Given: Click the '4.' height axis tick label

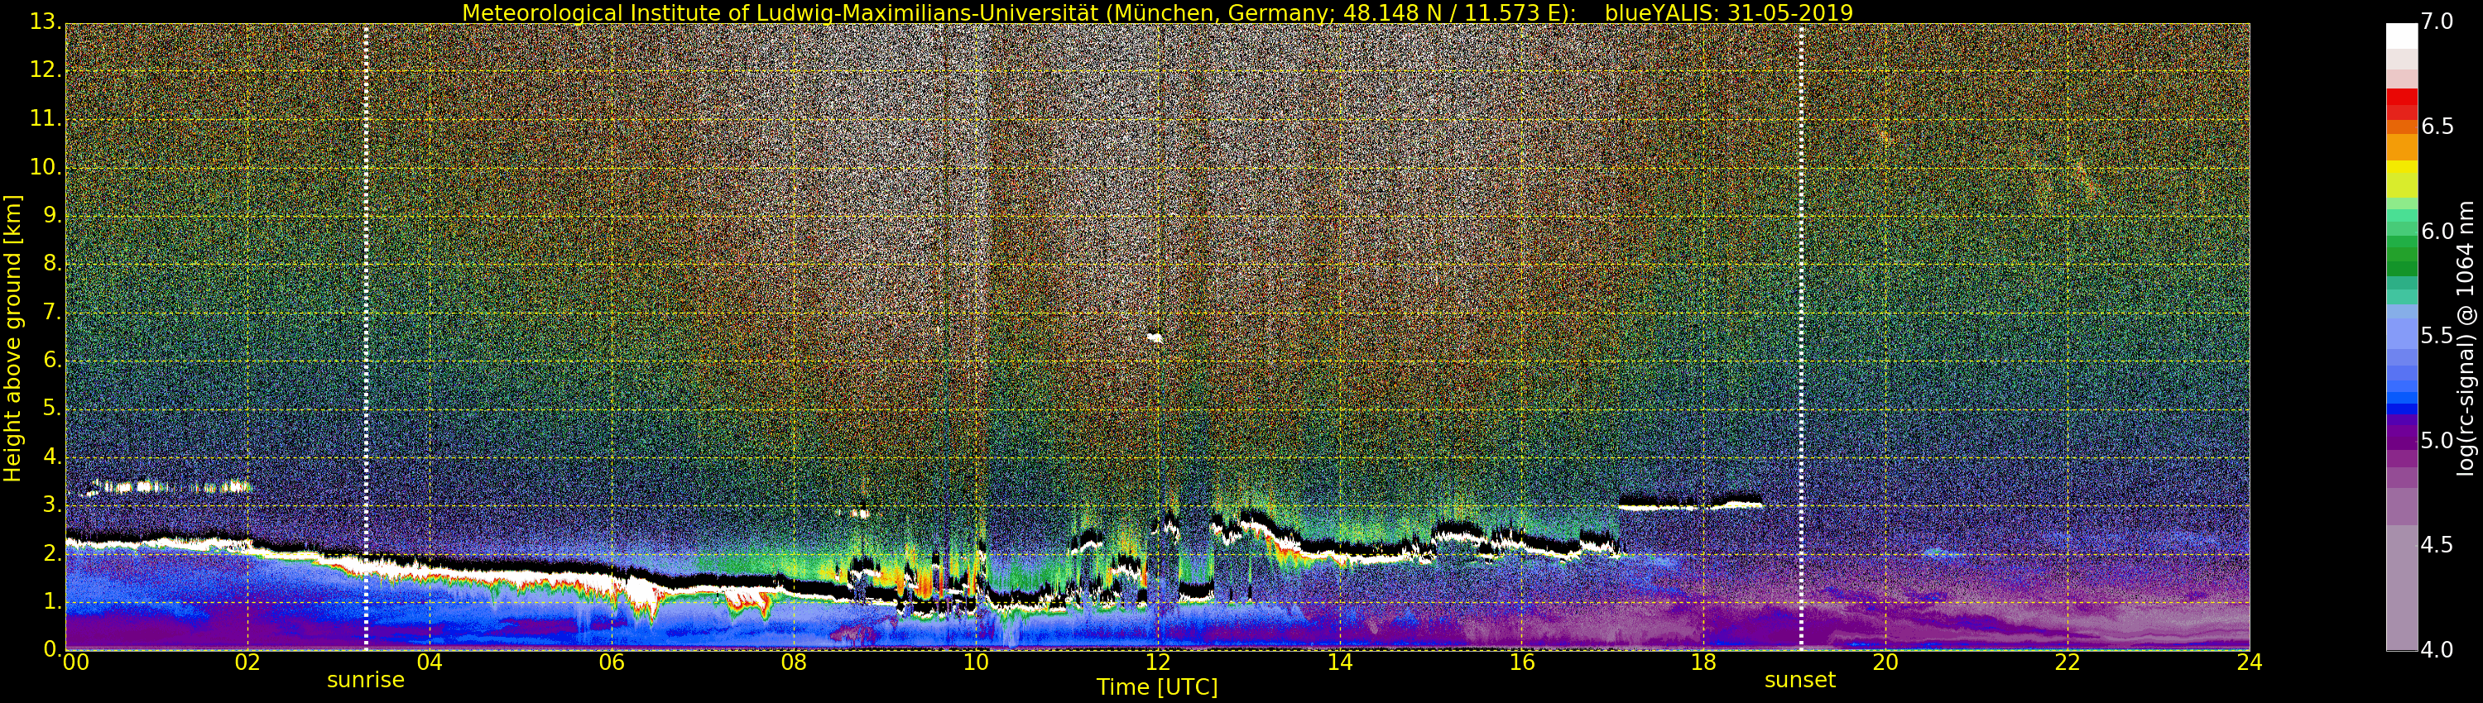Looking at the screenshot, I should point(52,457).
